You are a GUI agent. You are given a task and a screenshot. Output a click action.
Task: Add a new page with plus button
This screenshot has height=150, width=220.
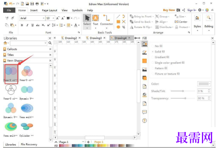tap(88, 142)
